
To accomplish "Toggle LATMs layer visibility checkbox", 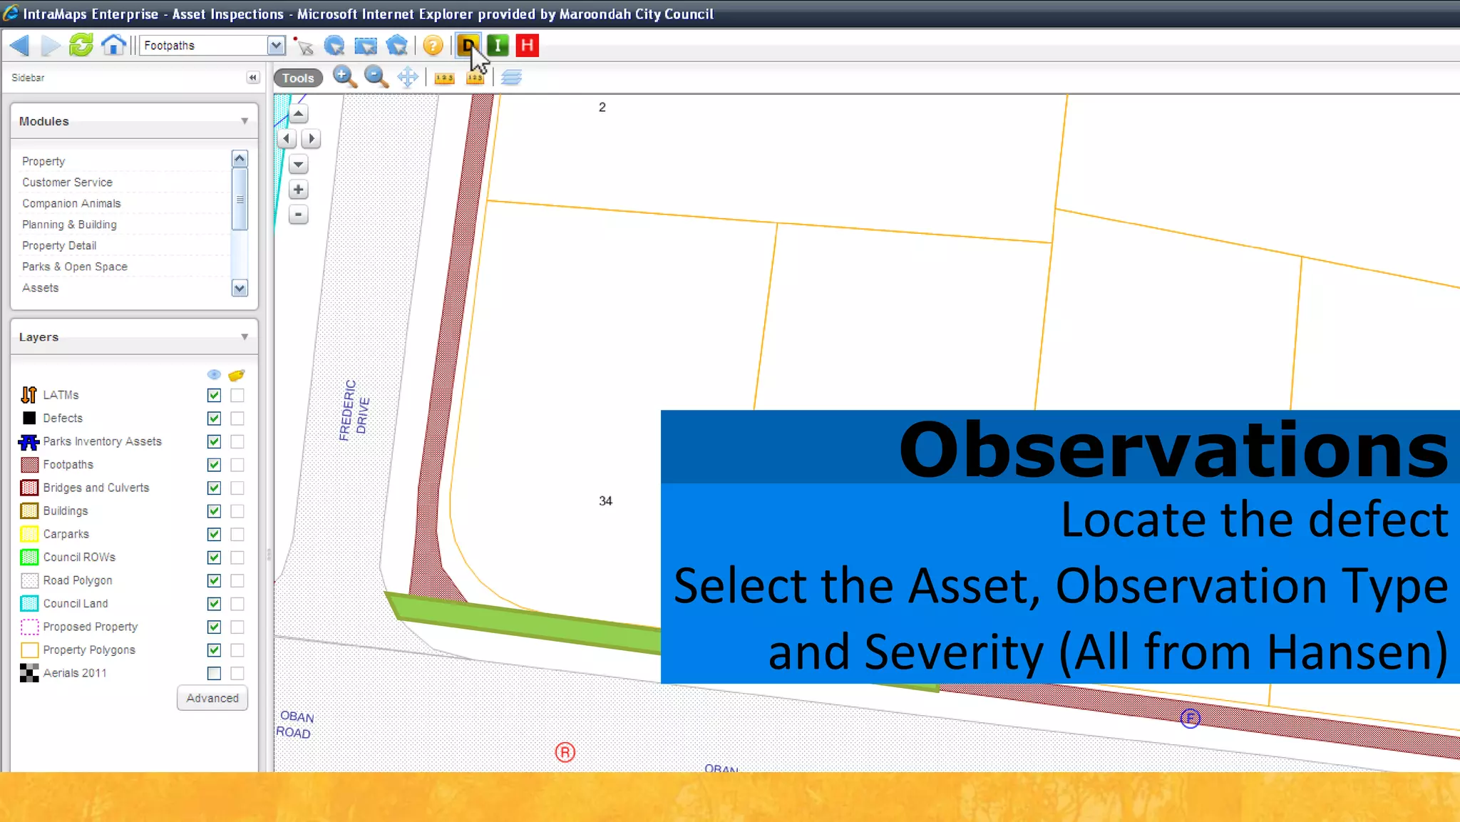I will click(x=214, y=395).
